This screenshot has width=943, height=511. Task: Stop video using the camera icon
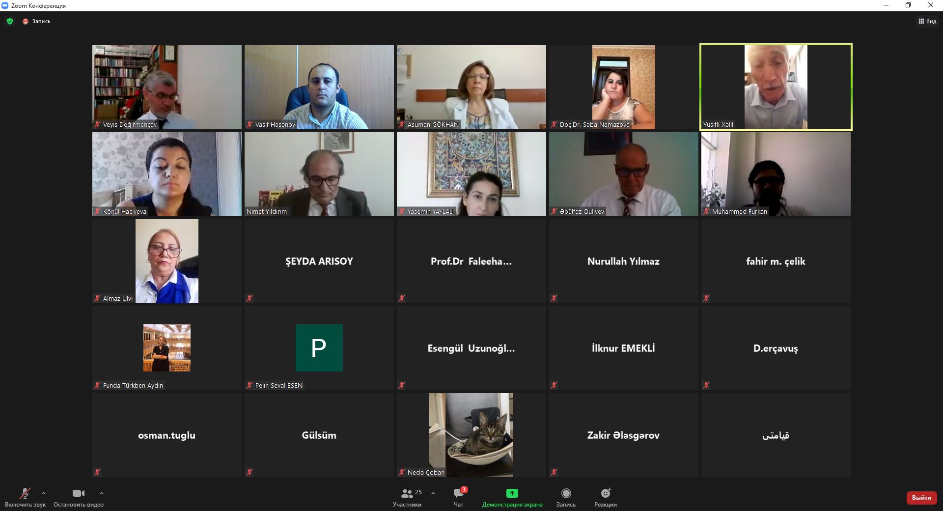[x=79, y=493]
